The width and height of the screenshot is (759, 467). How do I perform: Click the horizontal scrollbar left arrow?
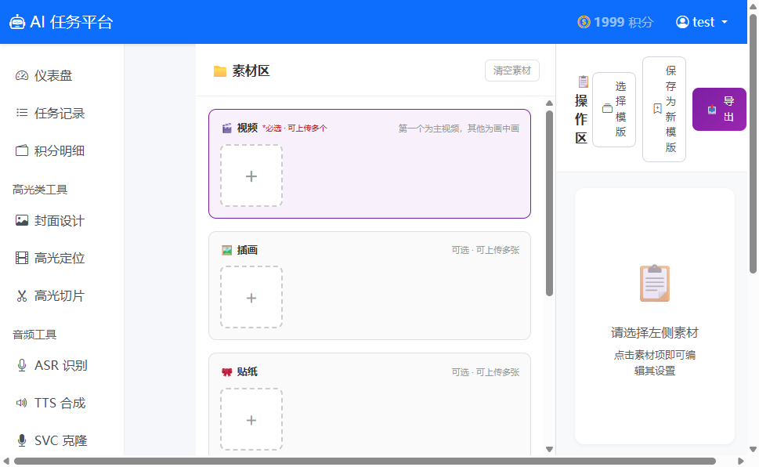pyautogui.click(x=5, y=462)
